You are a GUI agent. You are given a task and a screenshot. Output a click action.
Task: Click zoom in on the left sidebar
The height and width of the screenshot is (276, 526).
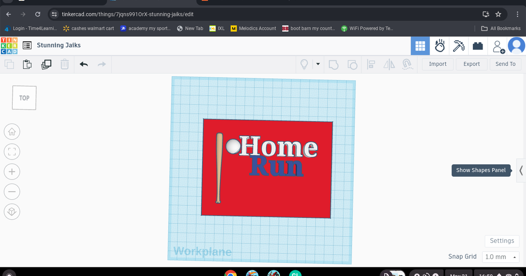[12, 171]
